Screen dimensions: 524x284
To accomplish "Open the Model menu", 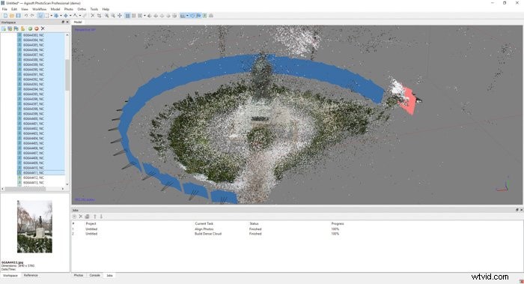I will click(55, 9).
